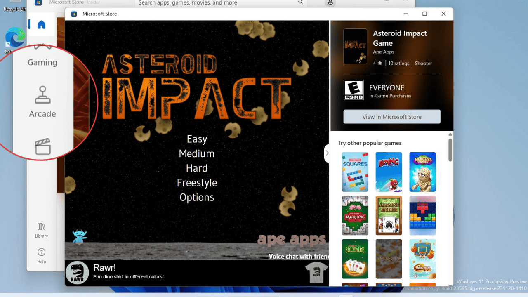Open the Home tab in Store sidebar
This screenshot has height=297, width=528.
click(x=41, y=25)
